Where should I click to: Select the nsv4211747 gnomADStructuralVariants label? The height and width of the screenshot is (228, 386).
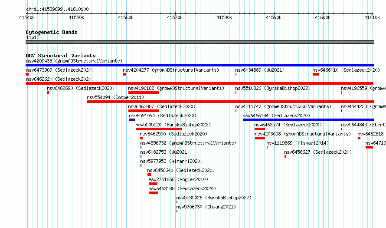tap(283, 106)
